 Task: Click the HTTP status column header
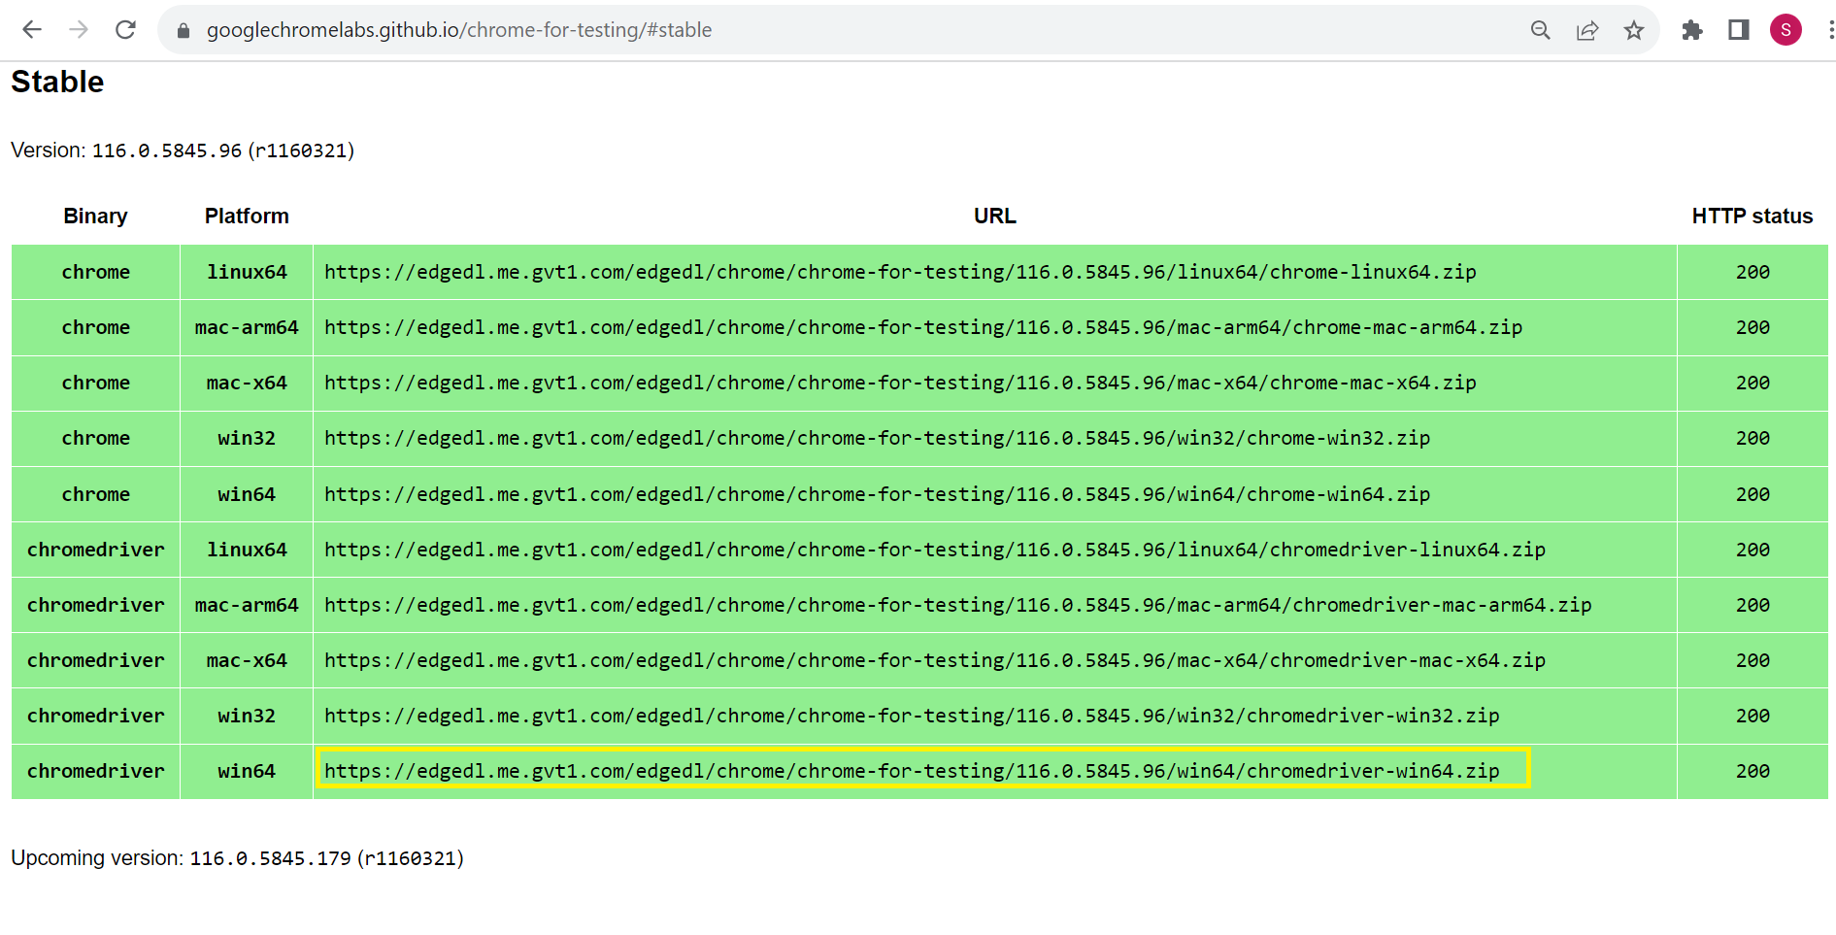pyautogui.click(x=1752, y=216)
